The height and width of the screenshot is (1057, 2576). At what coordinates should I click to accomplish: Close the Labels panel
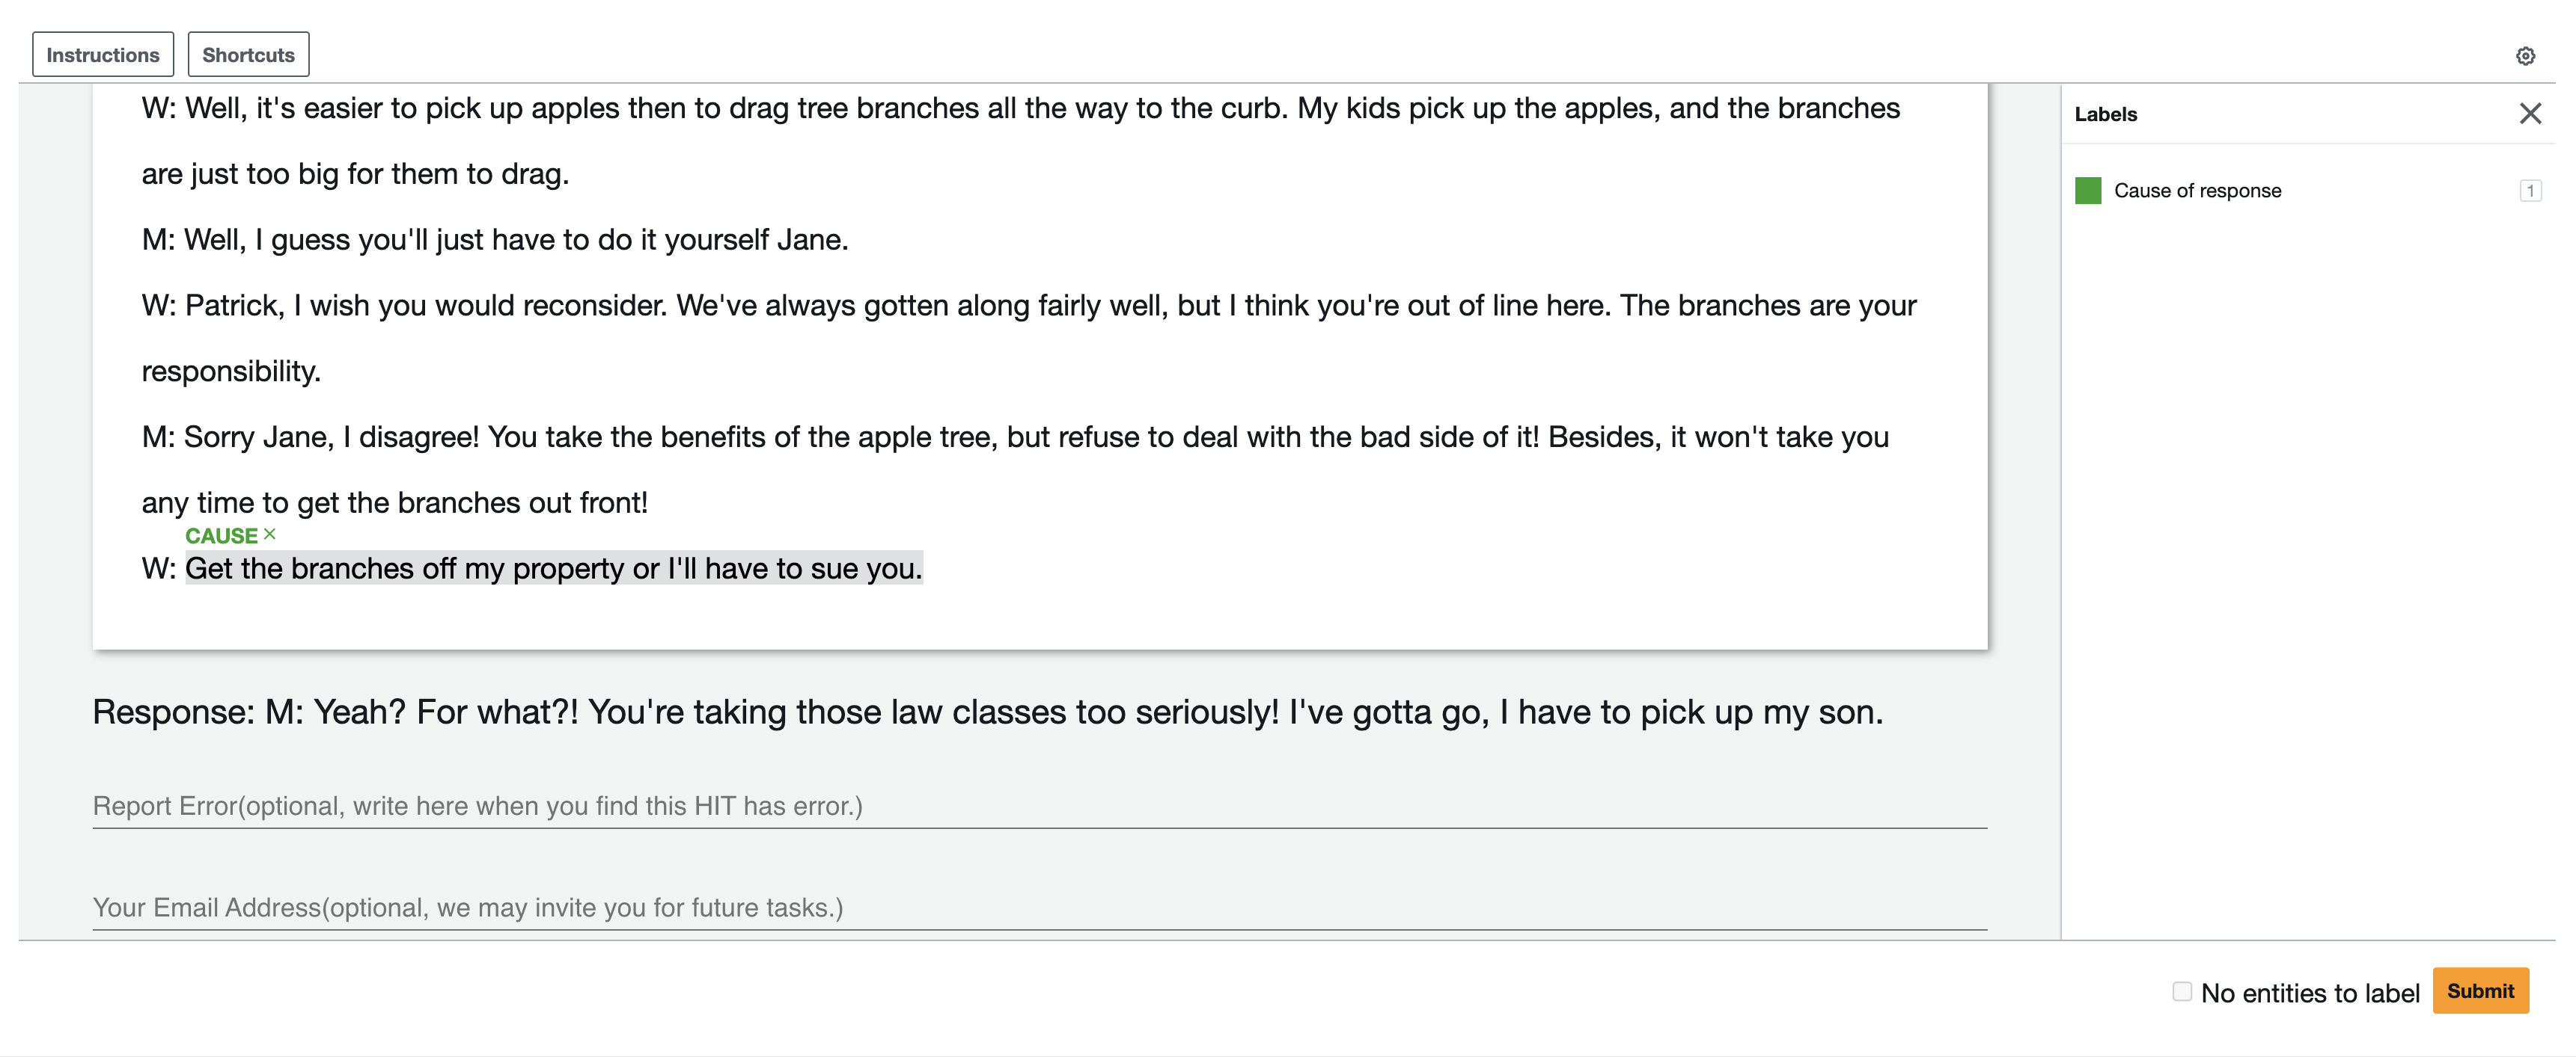2530,114
